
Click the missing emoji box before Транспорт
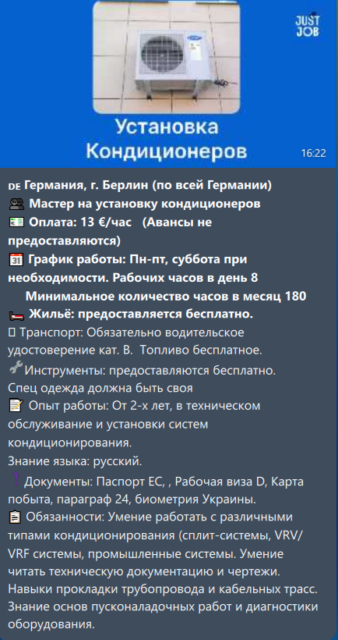tap(12, 332)
